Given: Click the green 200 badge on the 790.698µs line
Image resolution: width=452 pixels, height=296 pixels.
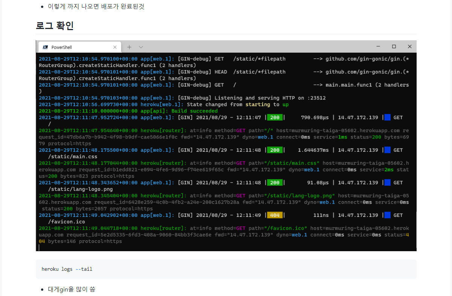Looking at the screenshot, I should coord(275,117).
